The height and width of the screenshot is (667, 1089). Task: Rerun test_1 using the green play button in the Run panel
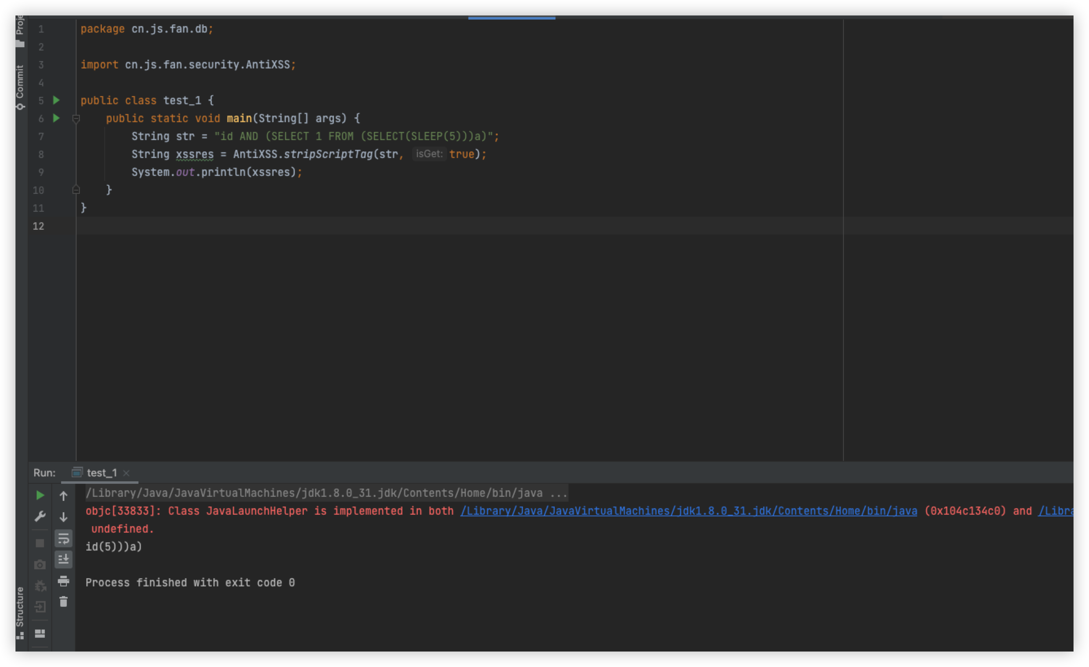click(40, 496)
